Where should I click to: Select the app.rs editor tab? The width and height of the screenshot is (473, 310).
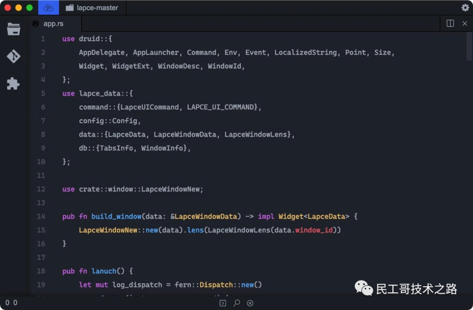53,24
